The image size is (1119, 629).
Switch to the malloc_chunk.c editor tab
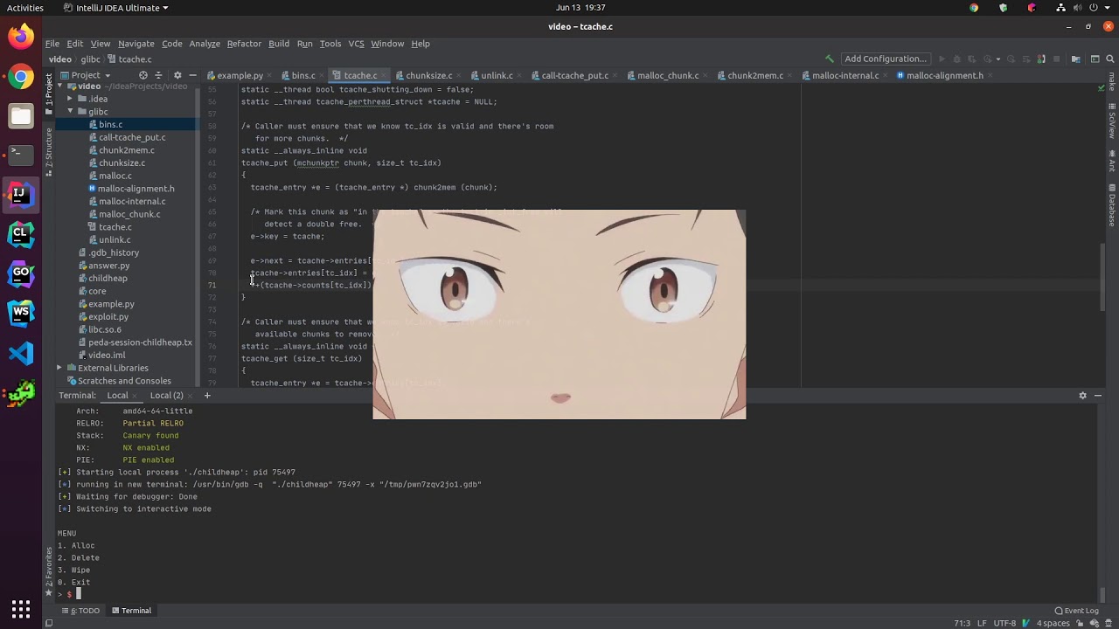(x=668, y=75)
